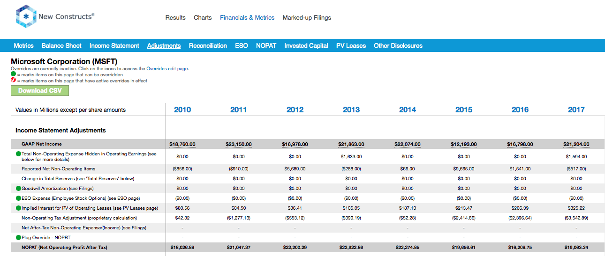The height and width of the screenshot is (256, 605).
Task: Click the 2012 year column header
Action: coord(295,110)
